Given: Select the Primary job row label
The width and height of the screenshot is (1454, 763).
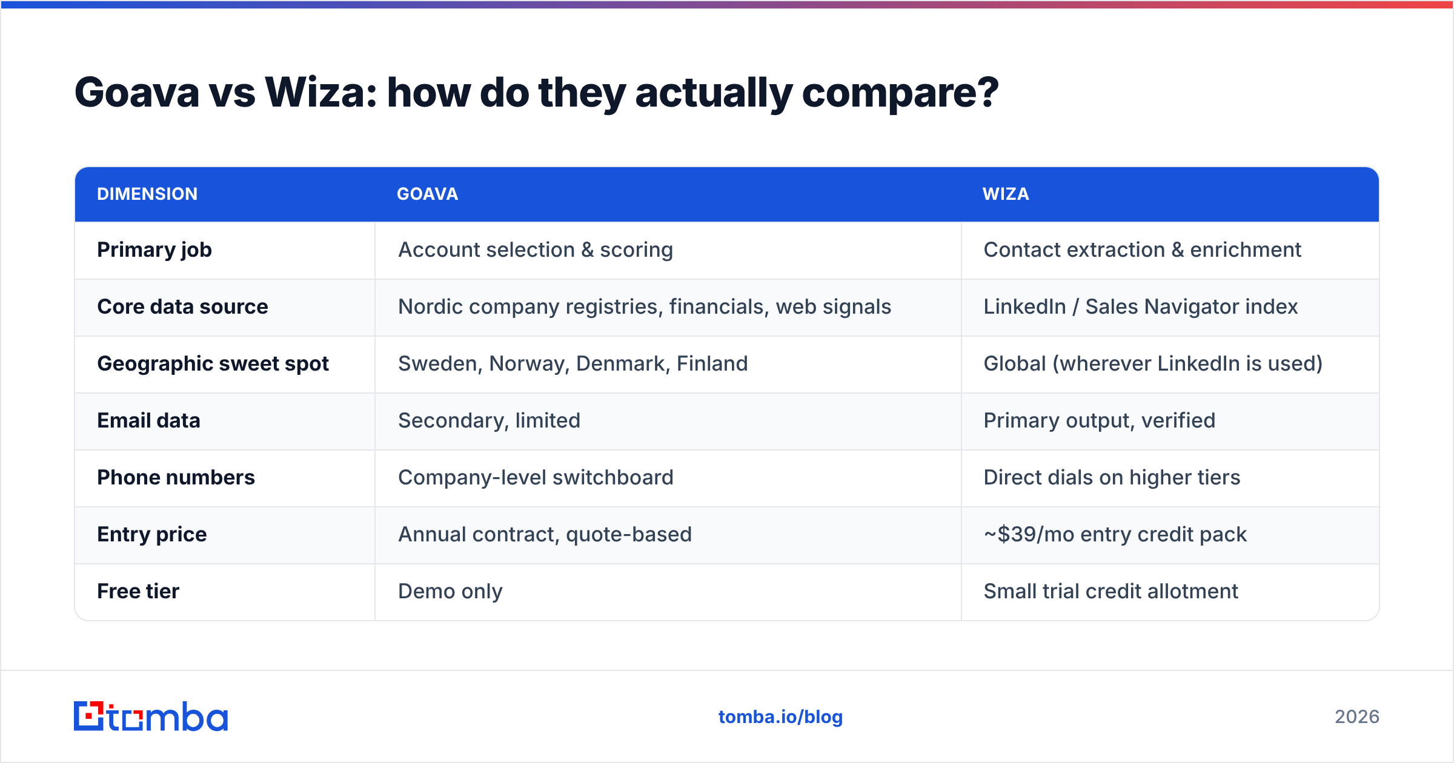Looking at the screenshot, I should point(154,250).
